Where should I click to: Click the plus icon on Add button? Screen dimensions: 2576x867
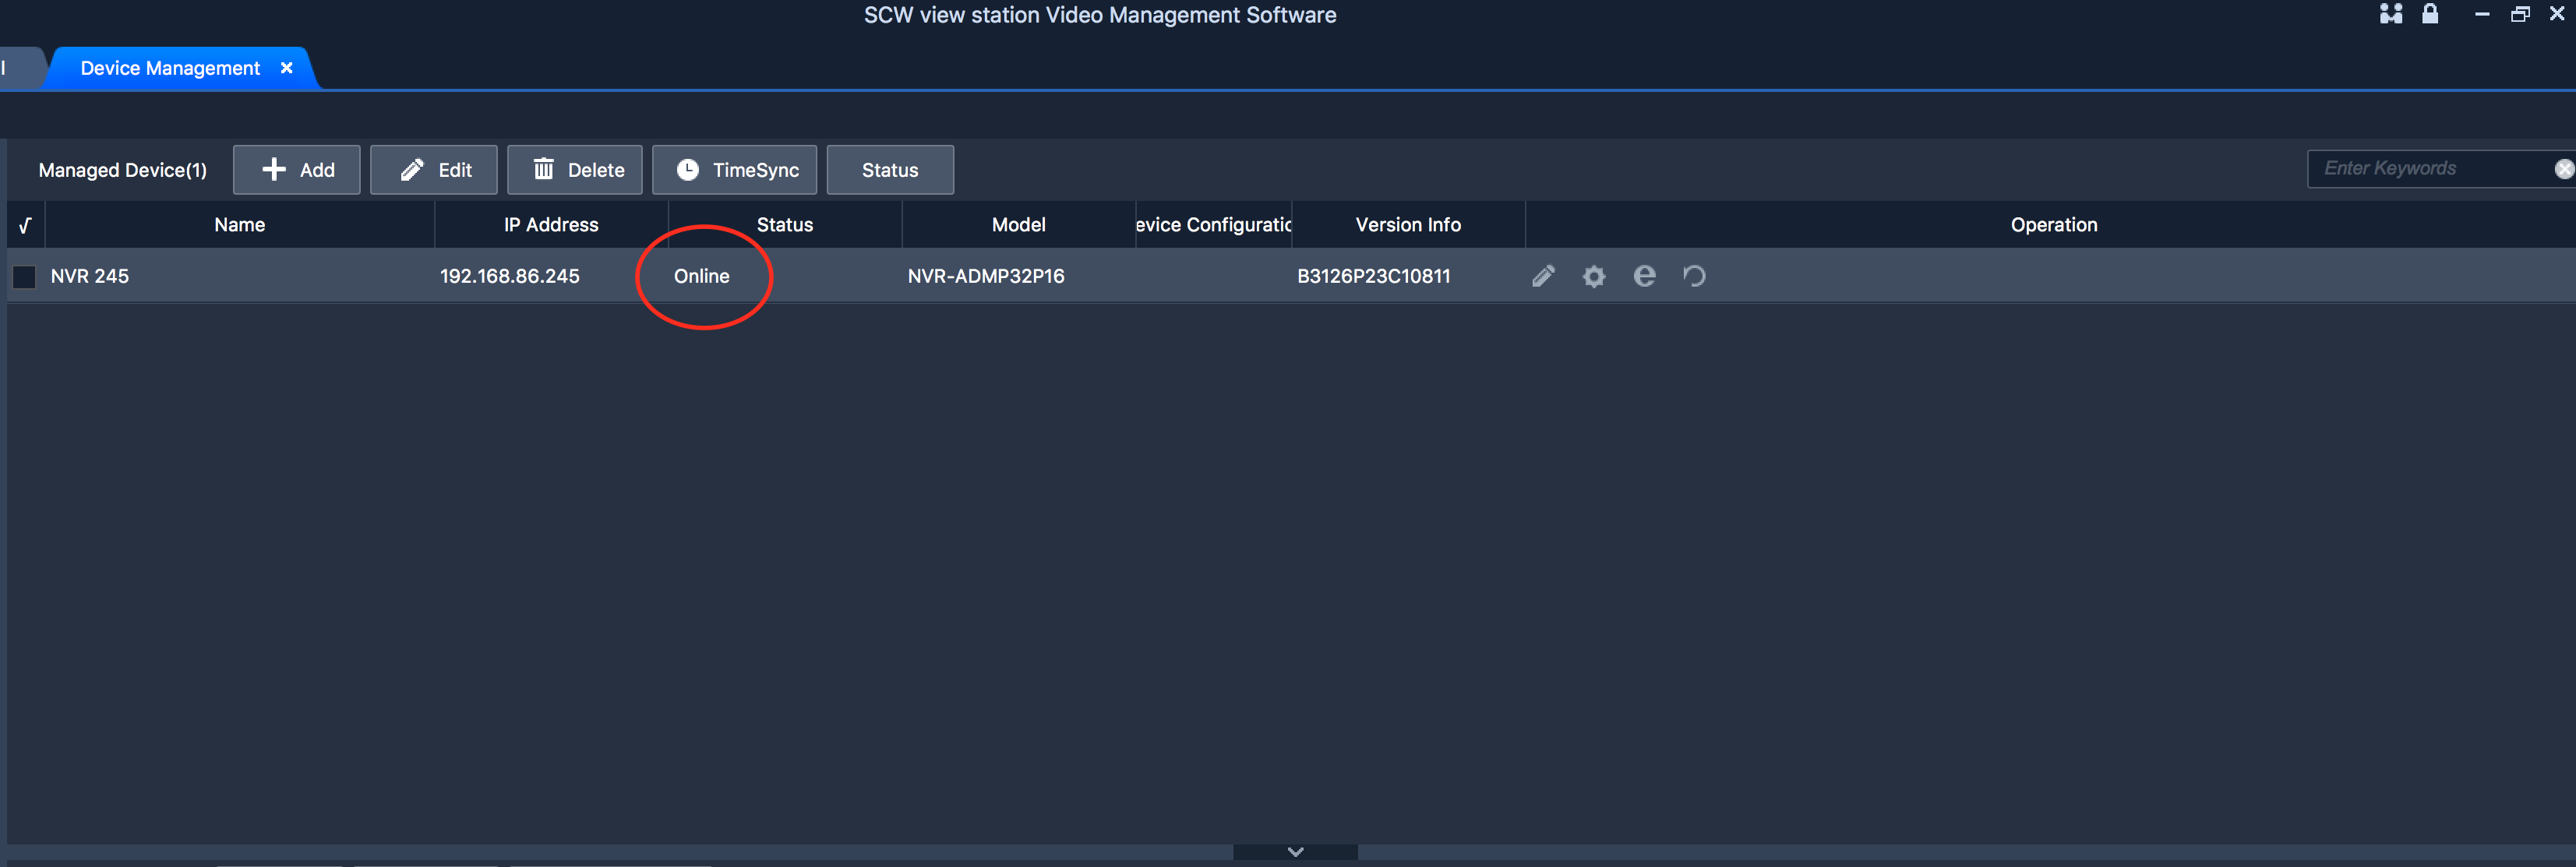click(273, 169)
